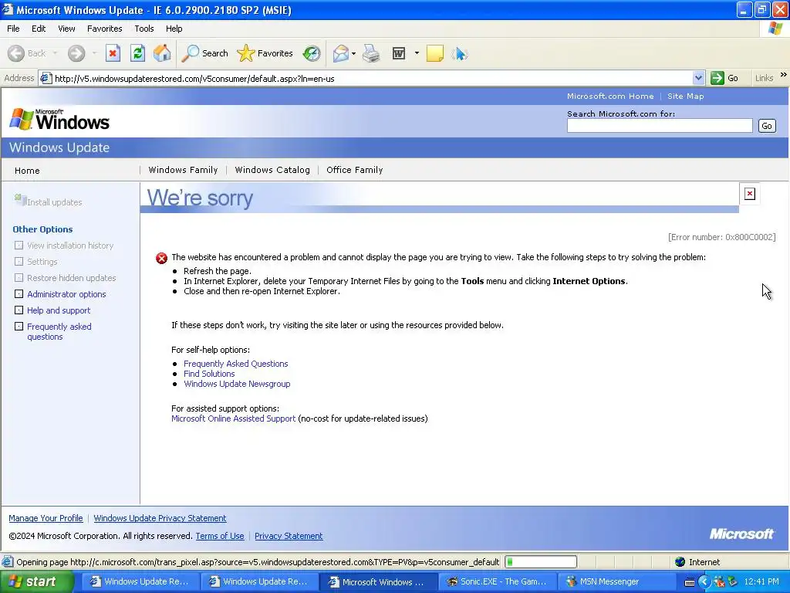Click the Edit with Word icon

pyautogui.click(x=399, y=53)
